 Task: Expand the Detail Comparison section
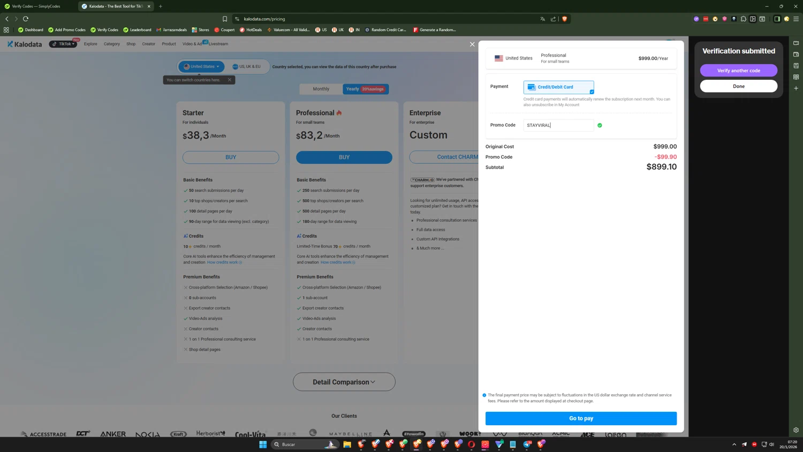coord(344,382)
